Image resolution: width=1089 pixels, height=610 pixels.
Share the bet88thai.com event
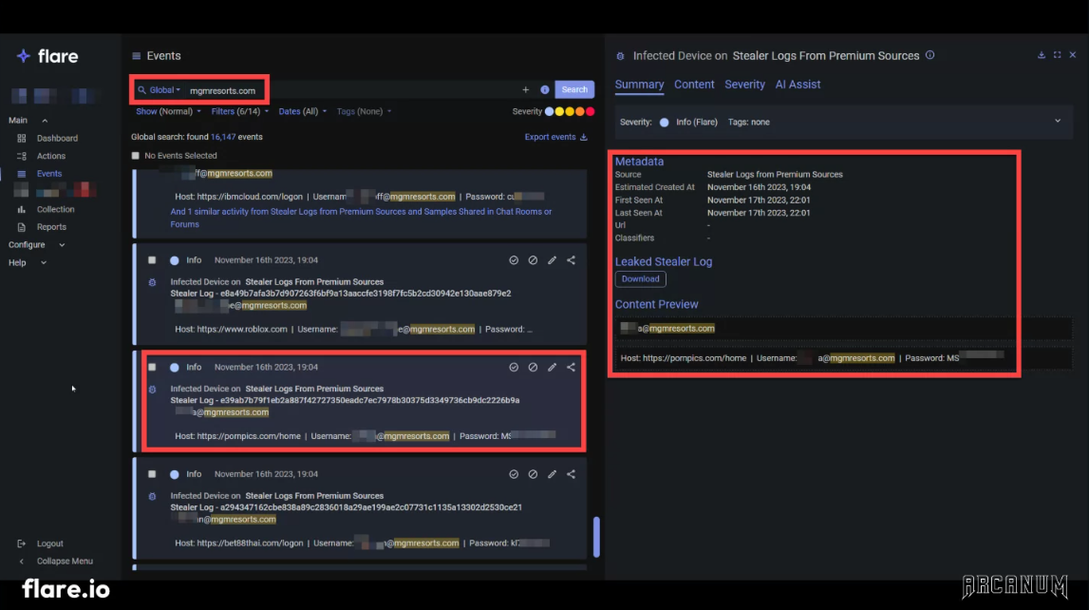click(x=571, y=474)
